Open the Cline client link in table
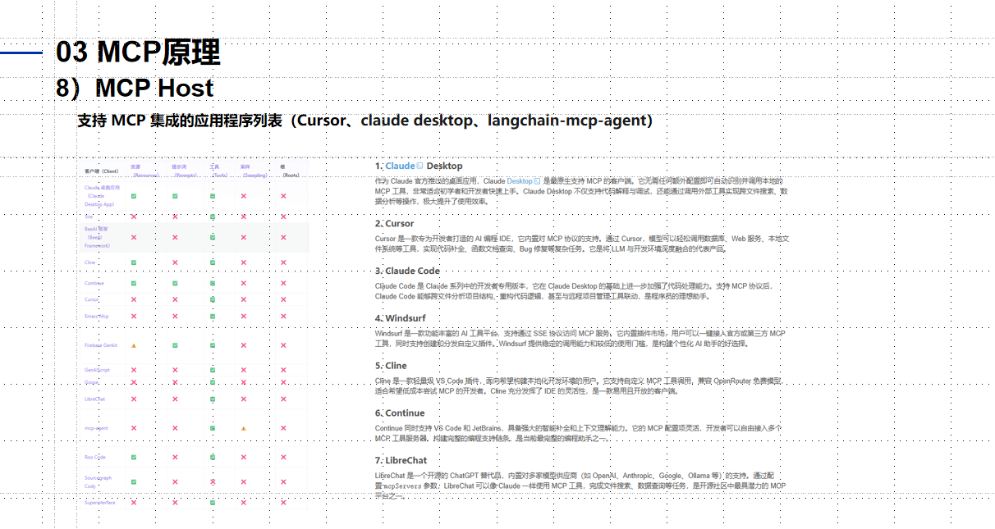 tap(90, 262)
